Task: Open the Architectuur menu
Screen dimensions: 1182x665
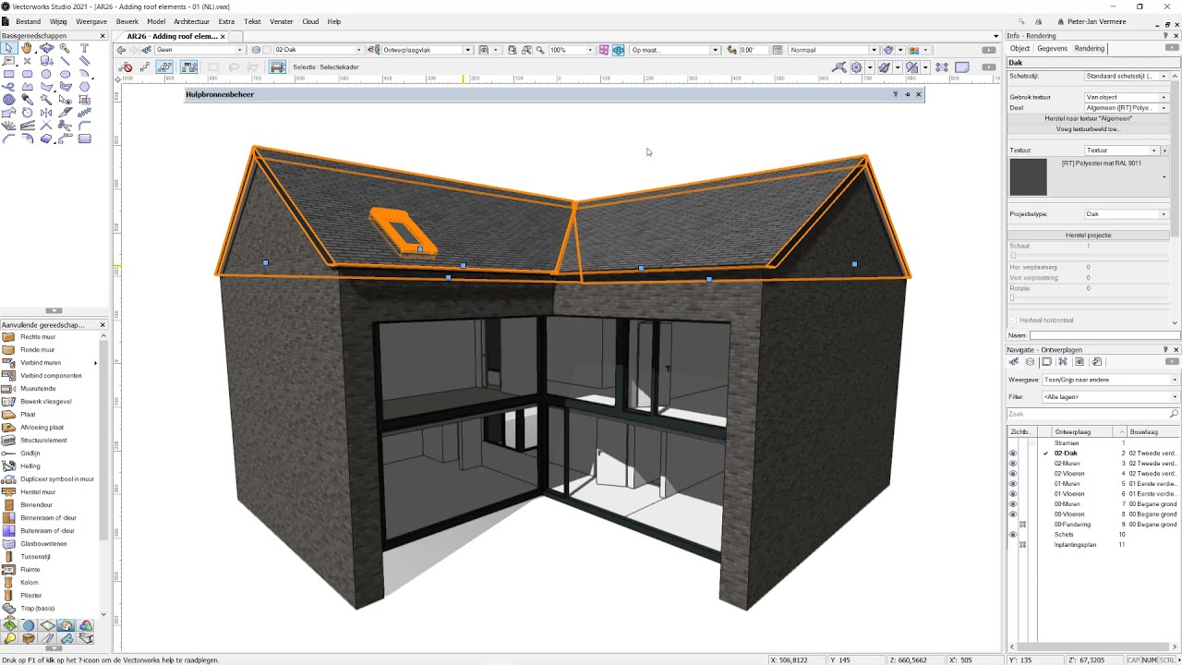Action: coord(191,21)
